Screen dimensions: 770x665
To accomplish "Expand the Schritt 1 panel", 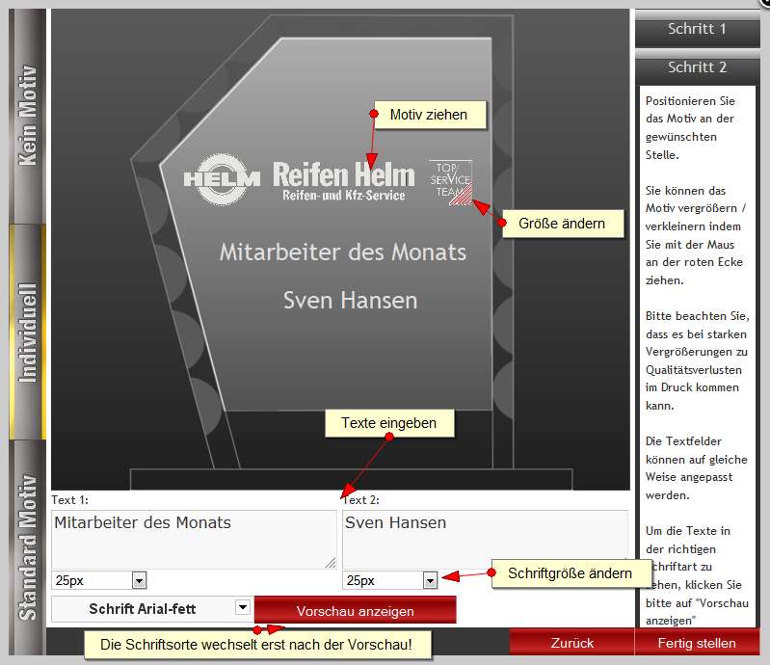I will click(697, 29).
